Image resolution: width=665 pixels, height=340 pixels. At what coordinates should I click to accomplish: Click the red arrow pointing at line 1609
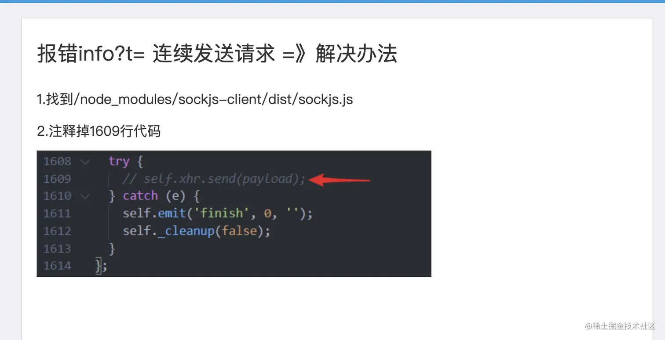click(340, 179)
